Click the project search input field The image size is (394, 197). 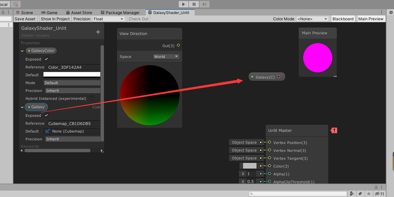tap(298, 193)
